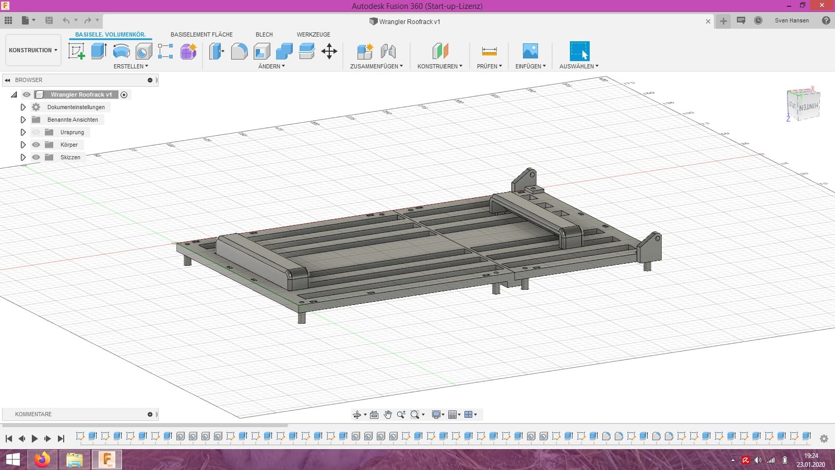Viewport: 835px width, 470px height.
Task: Click the Undo arrow in the toolbar
Action: coord(66,20)
